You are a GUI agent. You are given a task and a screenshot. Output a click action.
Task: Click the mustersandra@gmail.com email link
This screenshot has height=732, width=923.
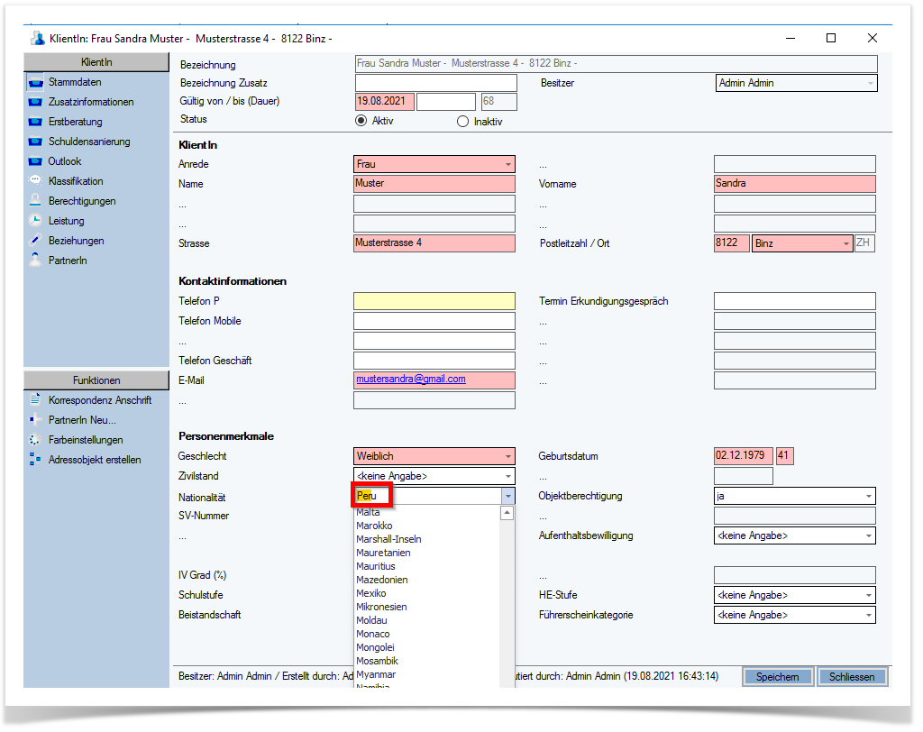point(411,380)
